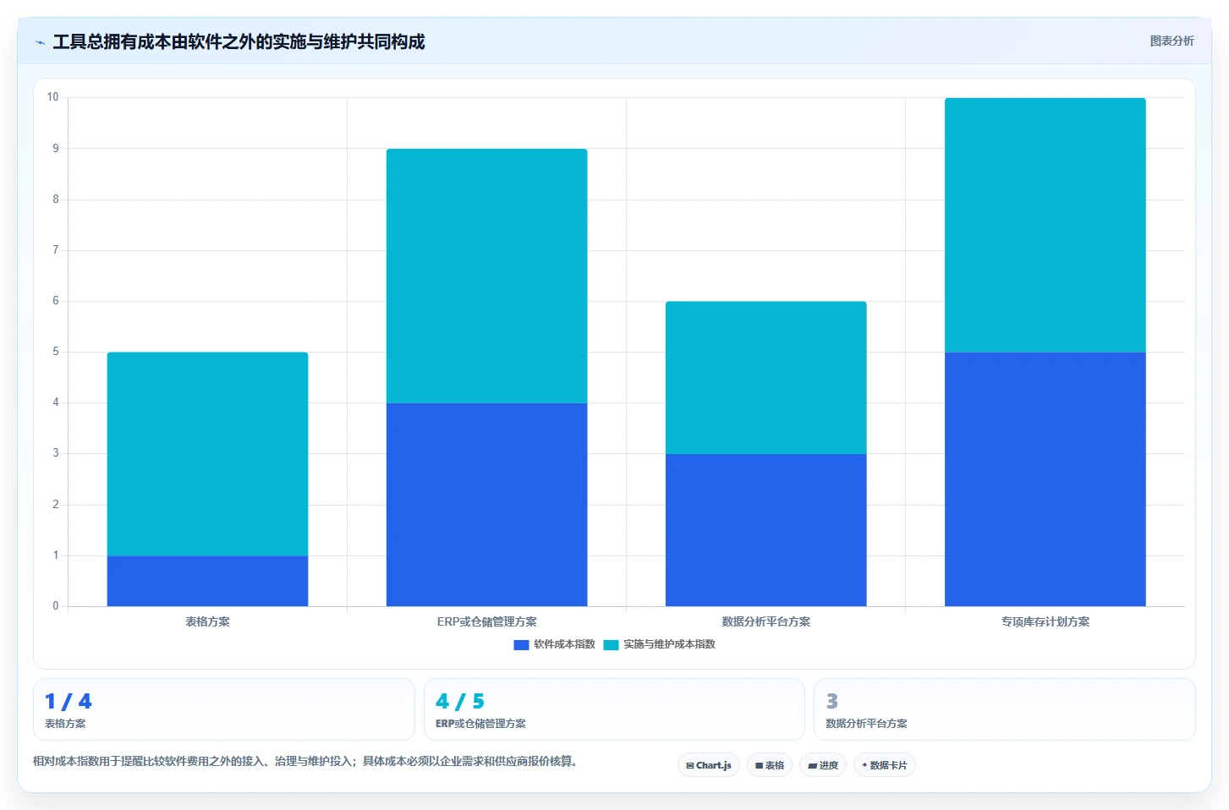Click the 进度 tag chip
This screenshot has height=810, width=1229.
point(823,765)
